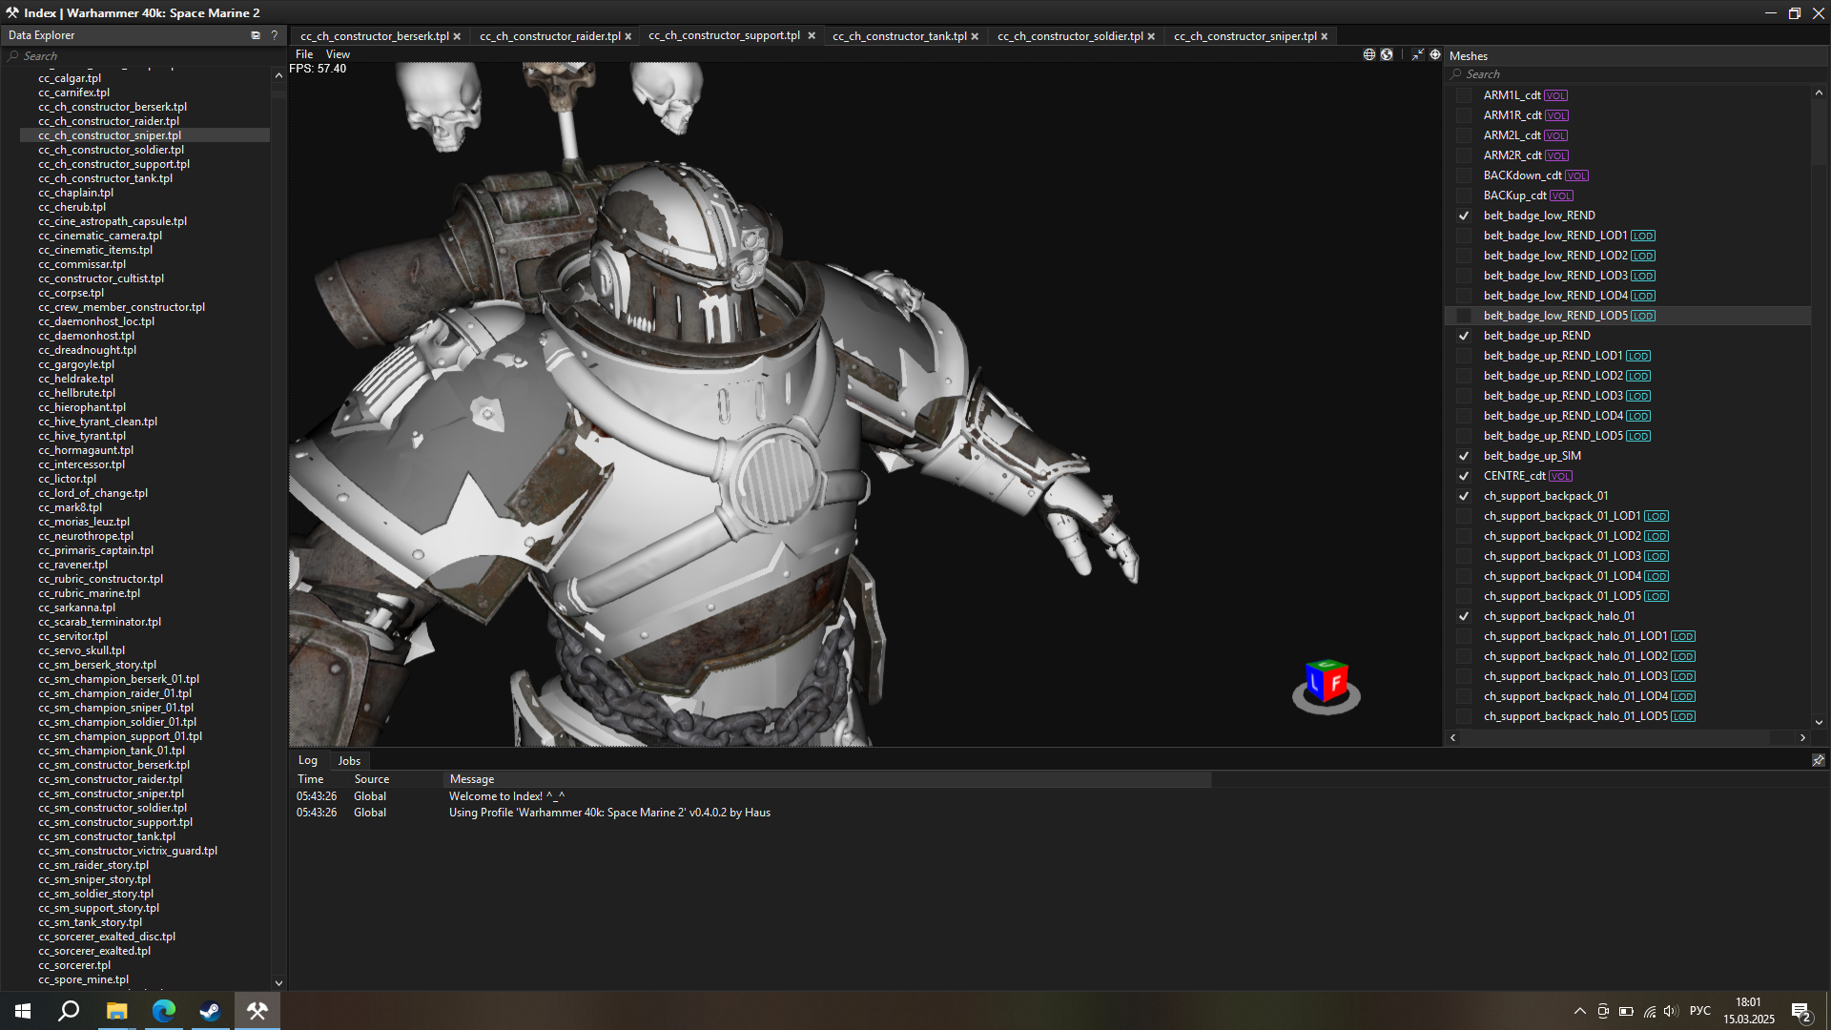Switch to the Log tab
The width and height of the screenshot is (1831, 1030).
point(307,760)
